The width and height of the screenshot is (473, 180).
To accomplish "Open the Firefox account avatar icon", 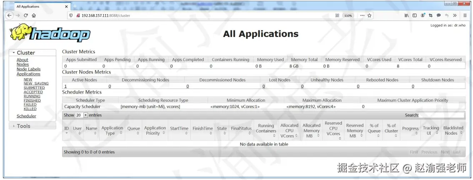I will (423, 15).
